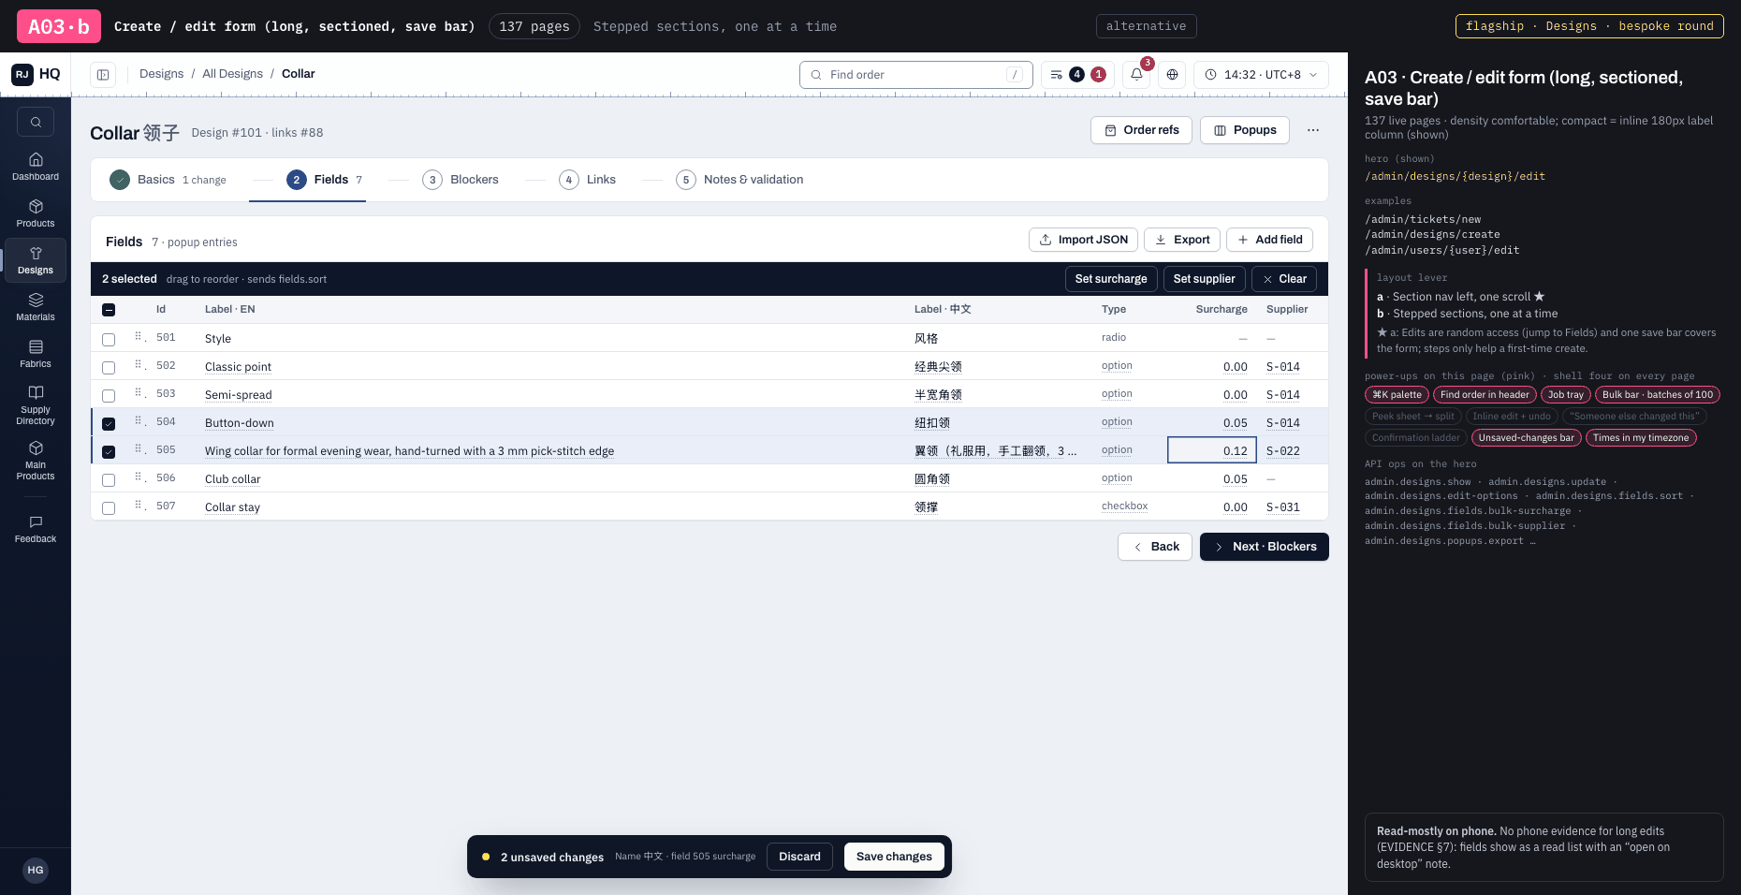This screenshot has height=895, width=1741.
Task: Open Basics step tab
Action: click(x=168, y=180)
